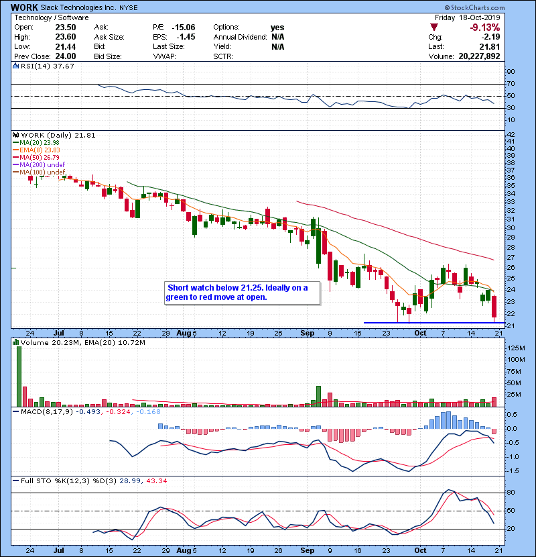Click the RSI(14) 37.67 panel label
Screen dimensions: 536x557
[48, 66]
